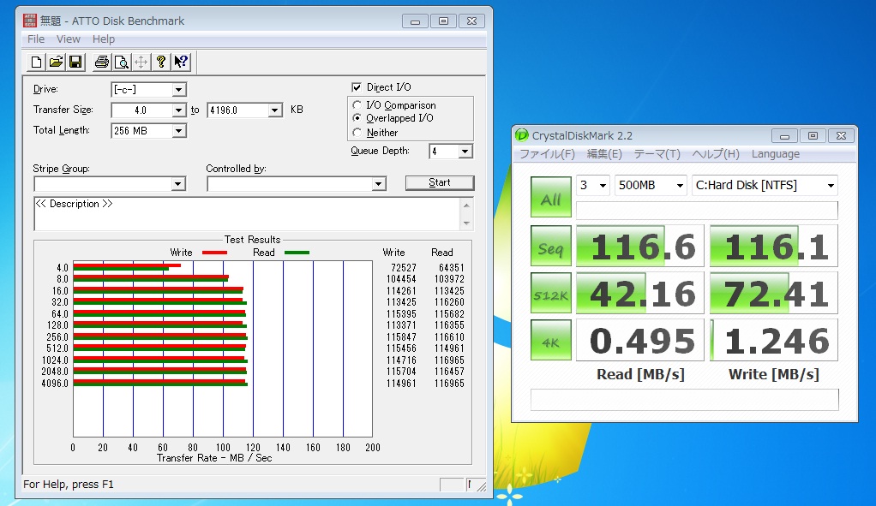The image size is (876, 506).
Task: Open the Queue Depth dropdown
Action: (465, 152)
